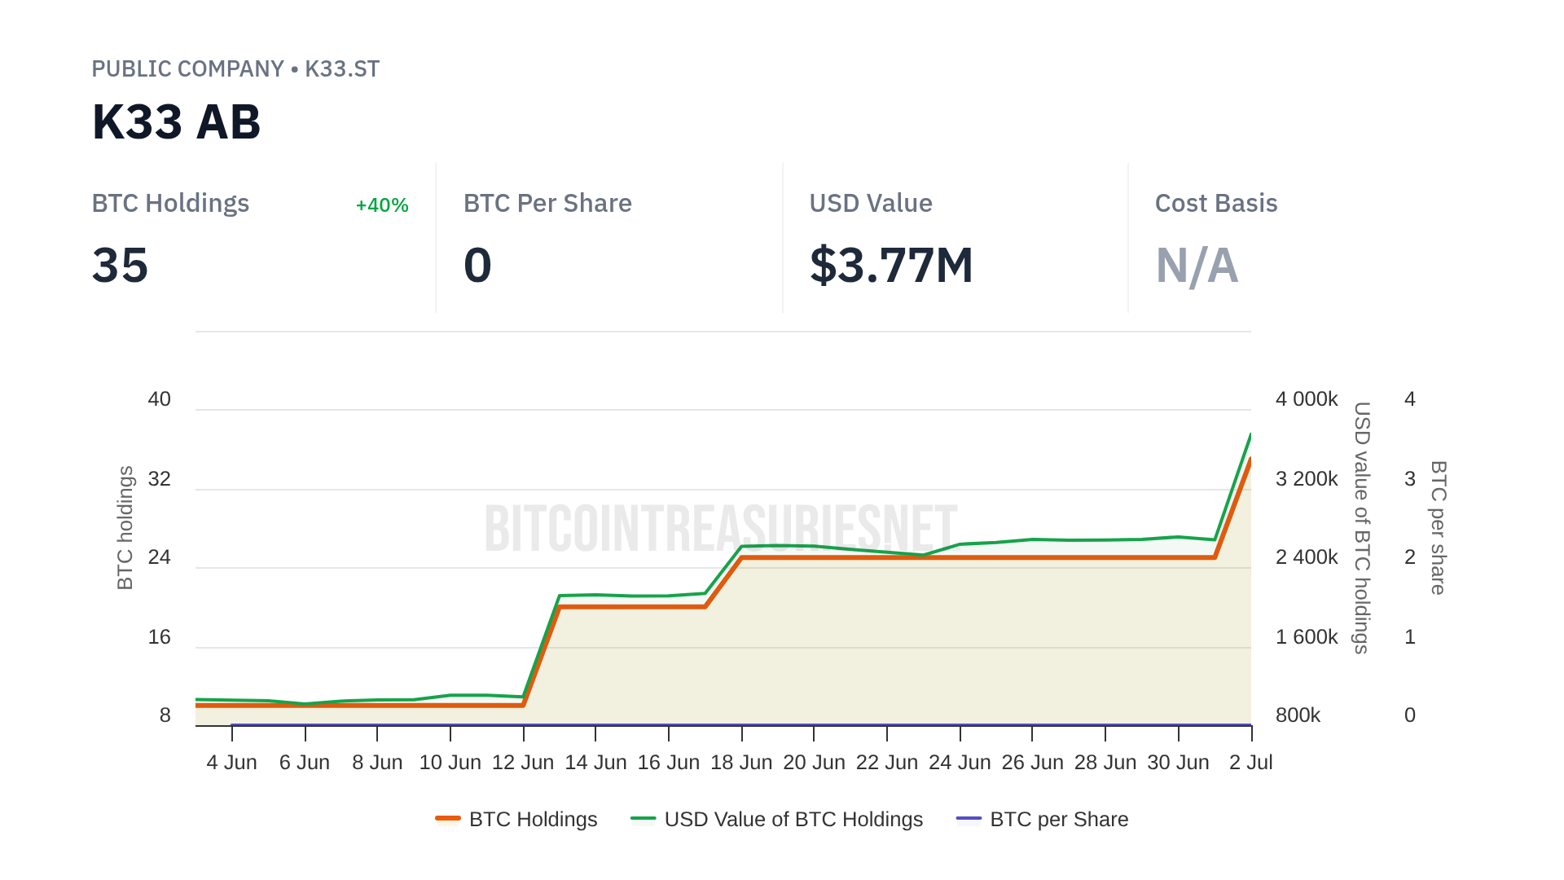
Task: Toggle the BTC per Share legend item
Action: [1058, 819]
